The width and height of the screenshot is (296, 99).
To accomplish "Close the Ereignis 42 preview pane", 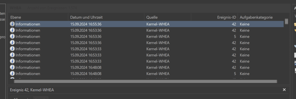I will coord(284,90).
